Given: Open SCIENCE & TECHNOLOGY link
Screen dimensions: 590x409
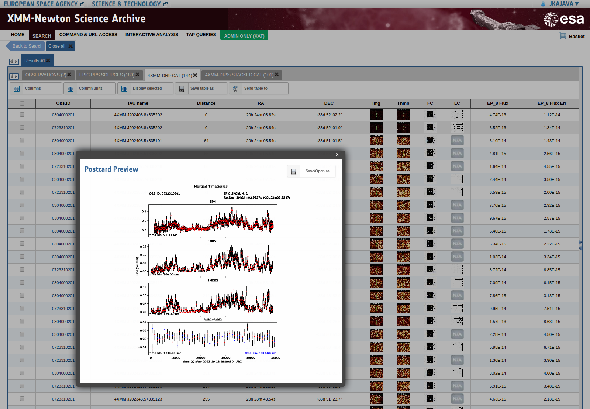Looking at the screenshot, I should point(130,4).
